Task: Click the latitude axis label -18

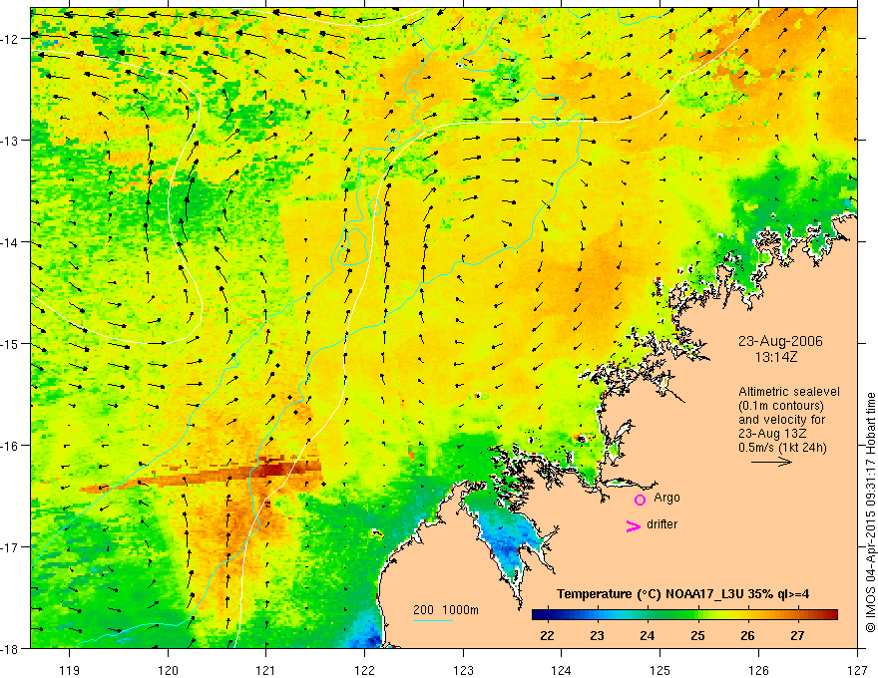Action: pos(11,648)
